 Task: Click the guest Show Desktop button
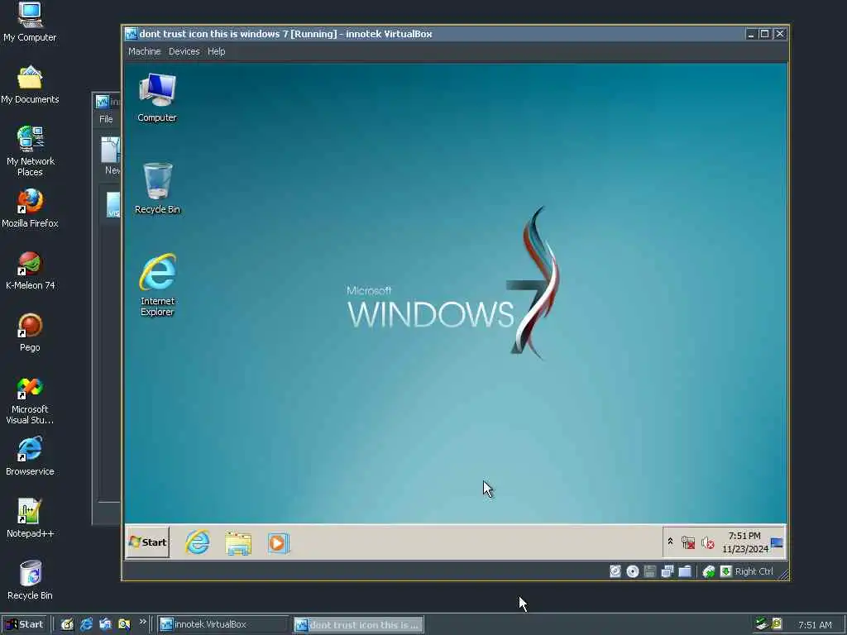click(x=777, y=542)
